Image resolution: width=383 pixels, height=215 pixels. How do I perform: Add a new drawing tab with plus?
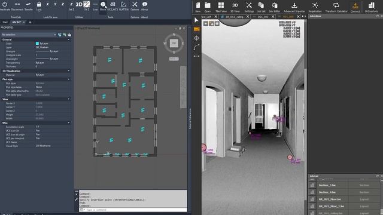pyautogui.click(x=30, y=22)
